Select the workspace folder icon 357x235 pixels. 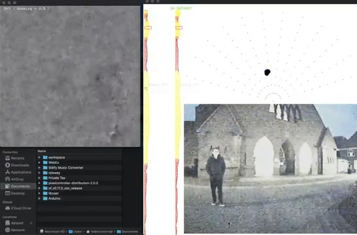[x=45, y=157]
